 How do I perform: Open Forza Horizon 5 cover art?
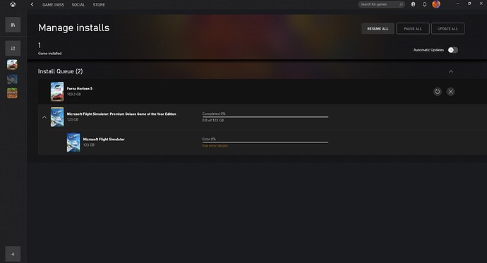point(57,92)
